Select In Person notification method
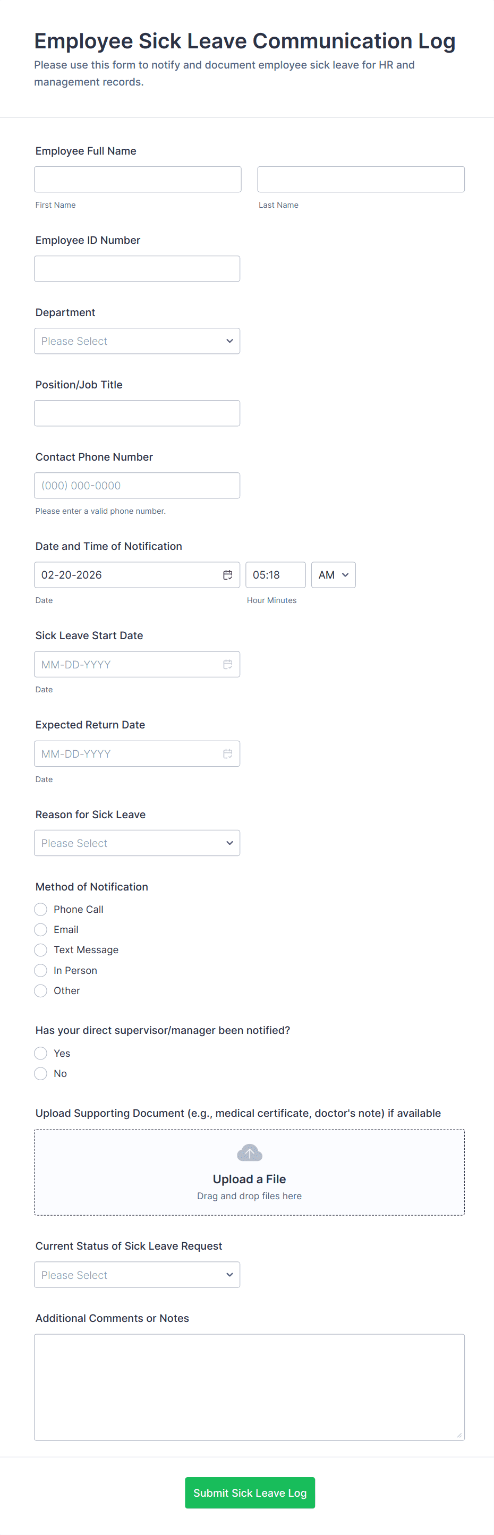 [40, 971]
